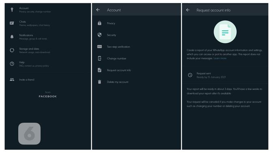Tap 'FAQ, contact us, privacy policy' subtitle
273x153 pixels.
(34, 66)
